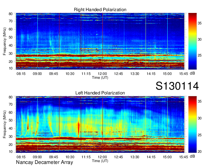Click the Right Handed plot's dB colorbar
The image size is (205, 166).
click(x=192, y=41)
